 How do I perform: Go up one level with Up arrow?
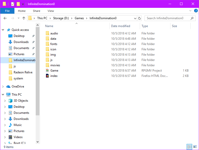click(x=24, y=18)
